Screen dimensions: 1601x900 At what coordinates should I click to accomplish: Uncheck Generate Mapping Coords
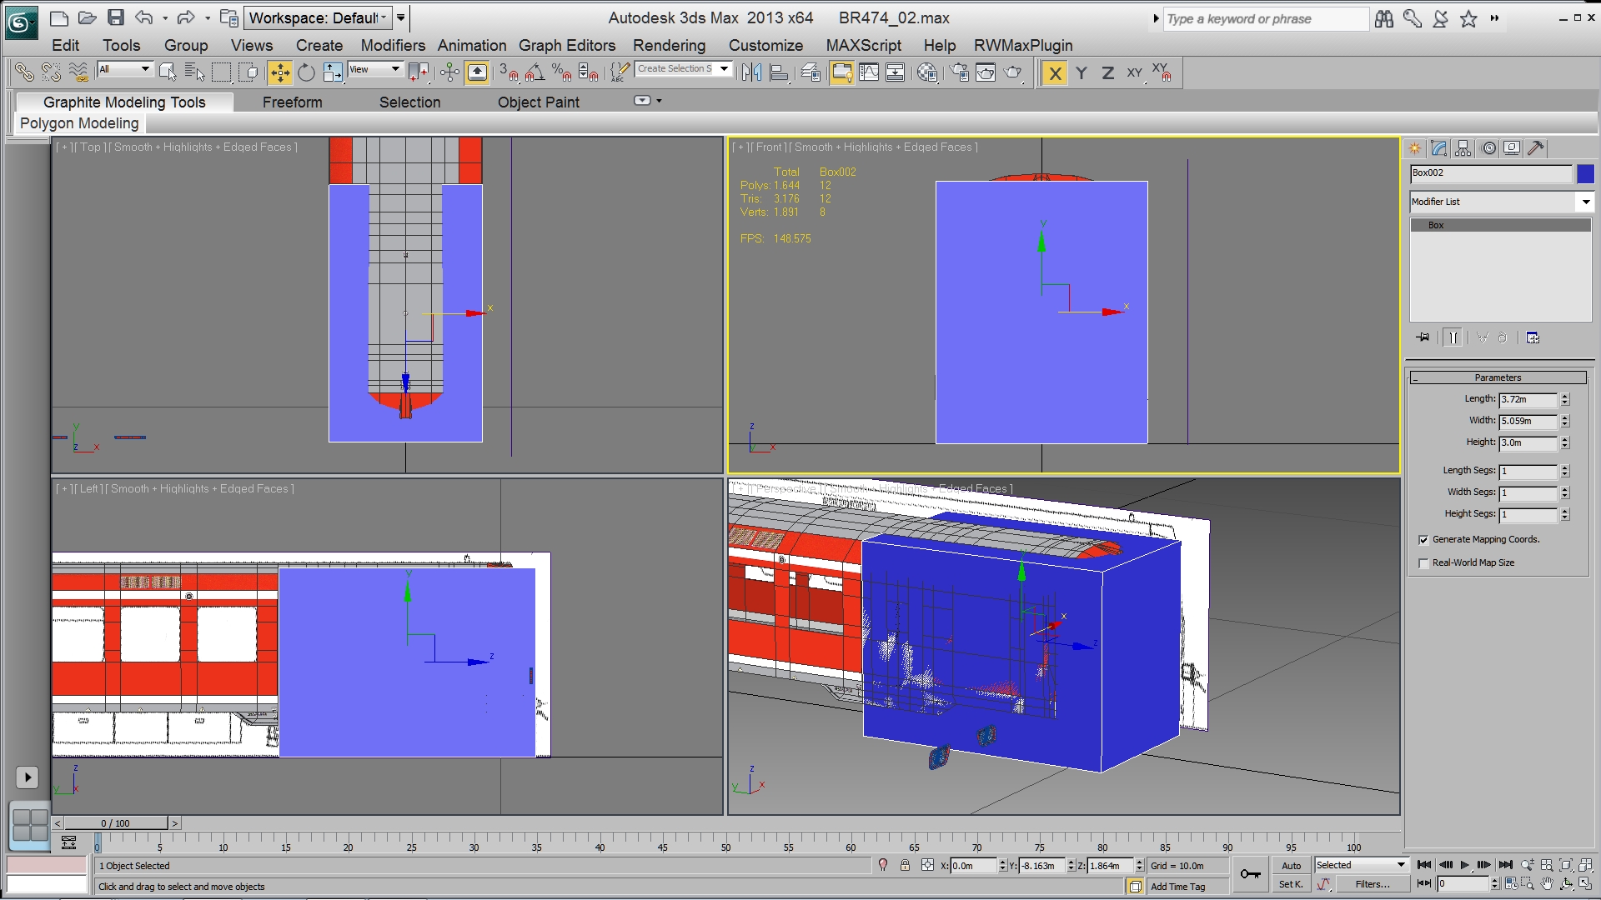point(1423,540)
